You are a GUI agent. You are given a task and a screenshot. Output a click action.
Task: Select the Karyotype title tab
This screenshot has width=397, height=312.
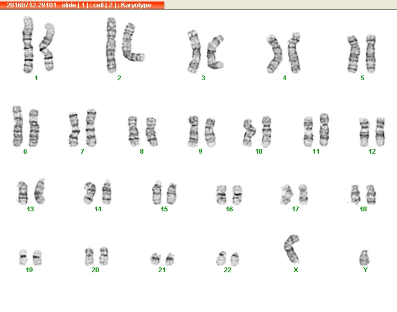click(x=82, y=5)
